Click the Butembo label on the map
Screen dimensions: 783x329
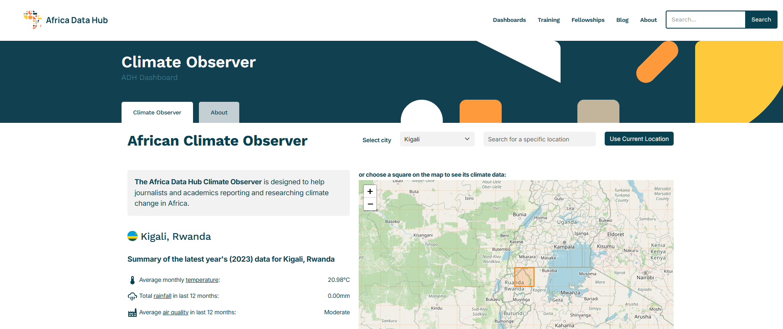pyautogui.click(x=501, y=249)
